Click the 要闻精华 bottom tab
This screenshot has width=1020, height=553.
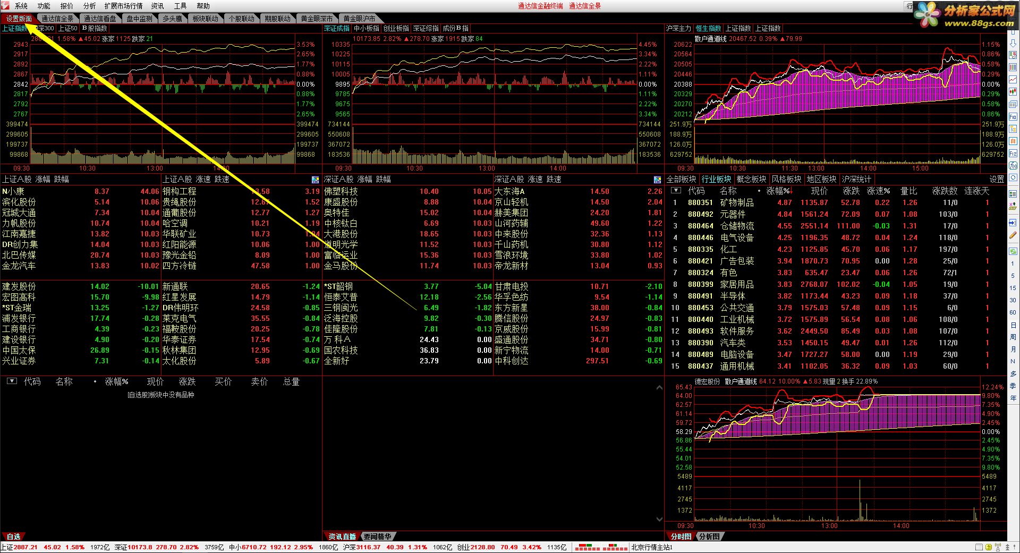(377, 537)
